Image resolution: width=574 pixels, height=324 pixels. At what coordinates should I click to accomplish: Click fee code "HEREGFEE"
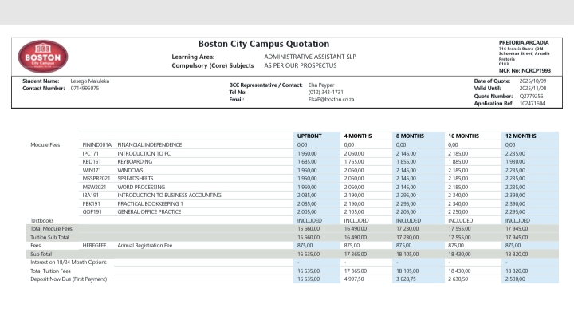(94, 246)
